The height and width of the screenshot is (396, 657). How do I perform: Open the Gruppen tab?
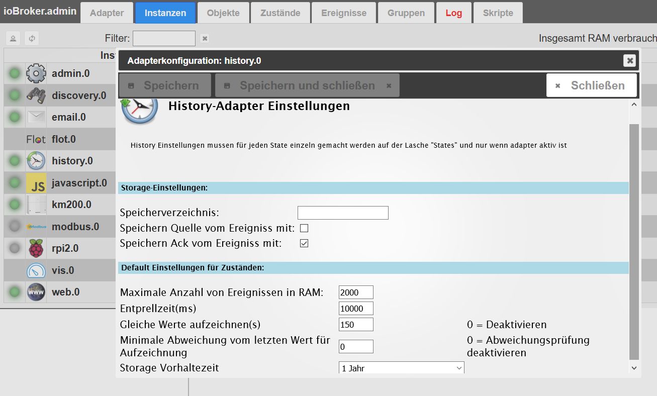406,13
